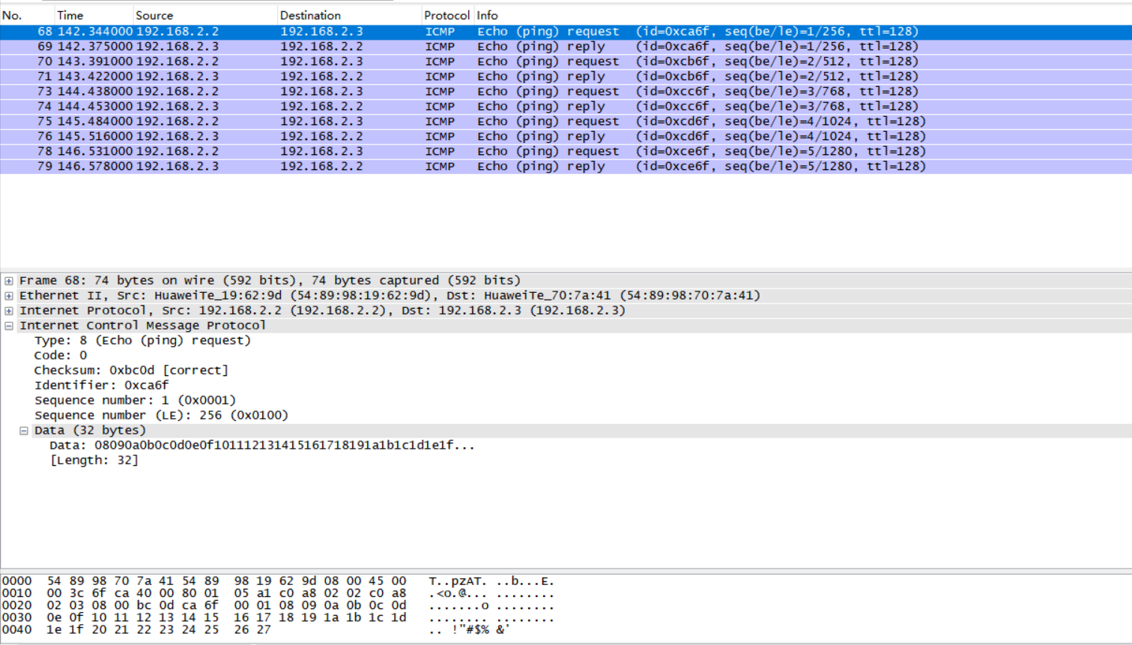
Task: Select packet number 79 seq 5/1280 reply
Action: click(566, 166)
